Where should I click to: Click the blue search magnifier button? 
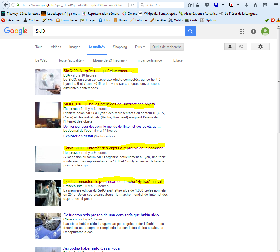click(190, 31)
